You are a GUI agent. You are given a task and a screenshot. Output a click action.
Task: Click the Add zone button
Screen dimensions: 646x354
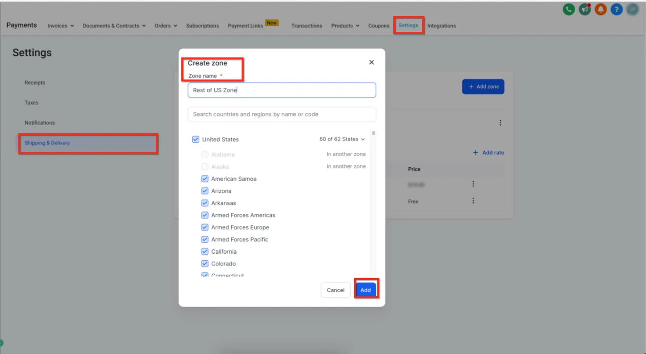(483, 87)
